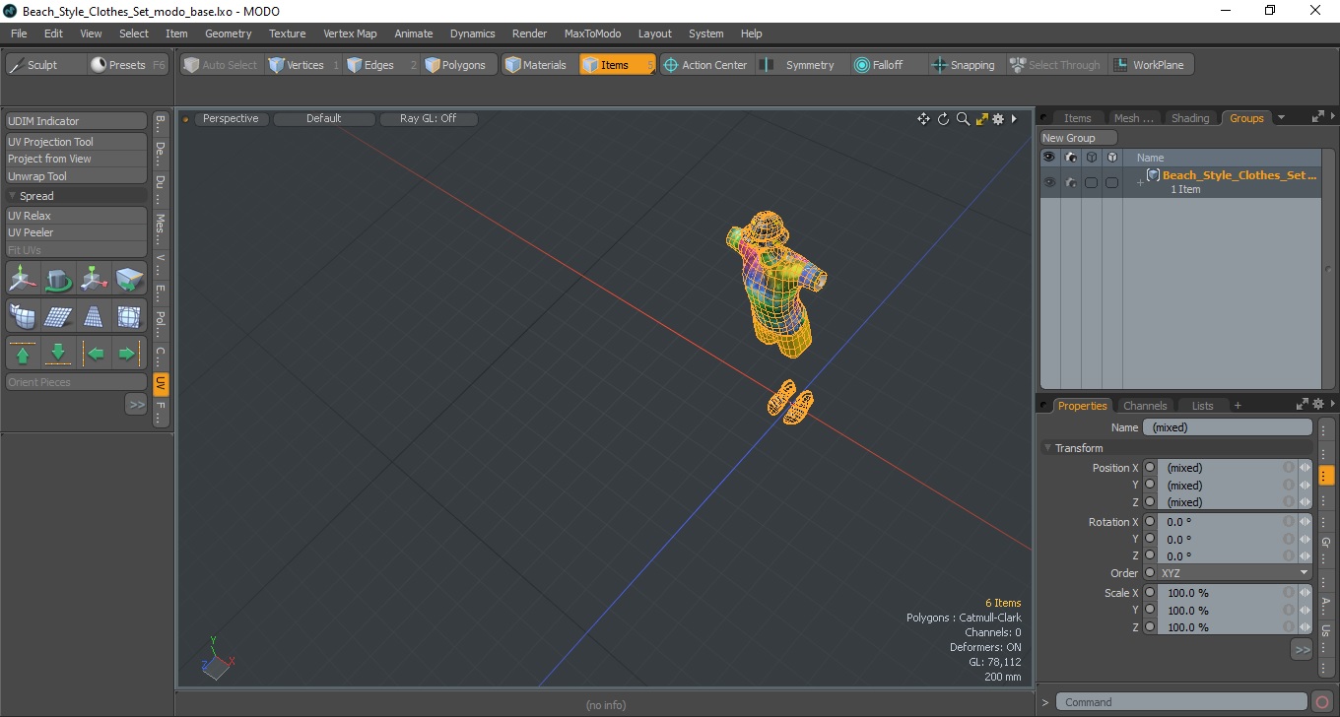The image size is (1340, 717).
Task: Open the Snapping options
Action: pyautogui.click(x=966, y=65)
